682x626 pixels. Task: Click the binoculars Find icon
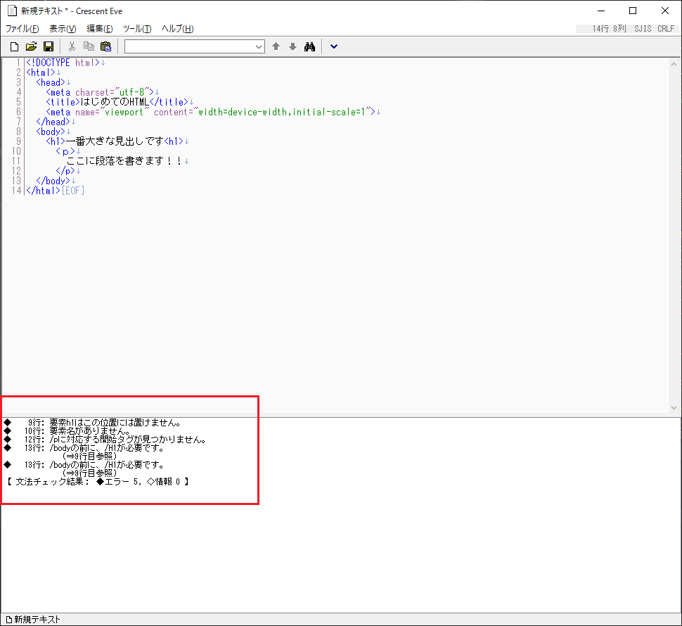[309, 46]
